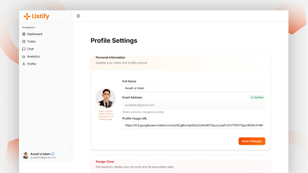Image resolution: width=308 pixels, height=173 pixels.
Task: Click the Dashboard grid icon
Action: (x=24, y=34)
